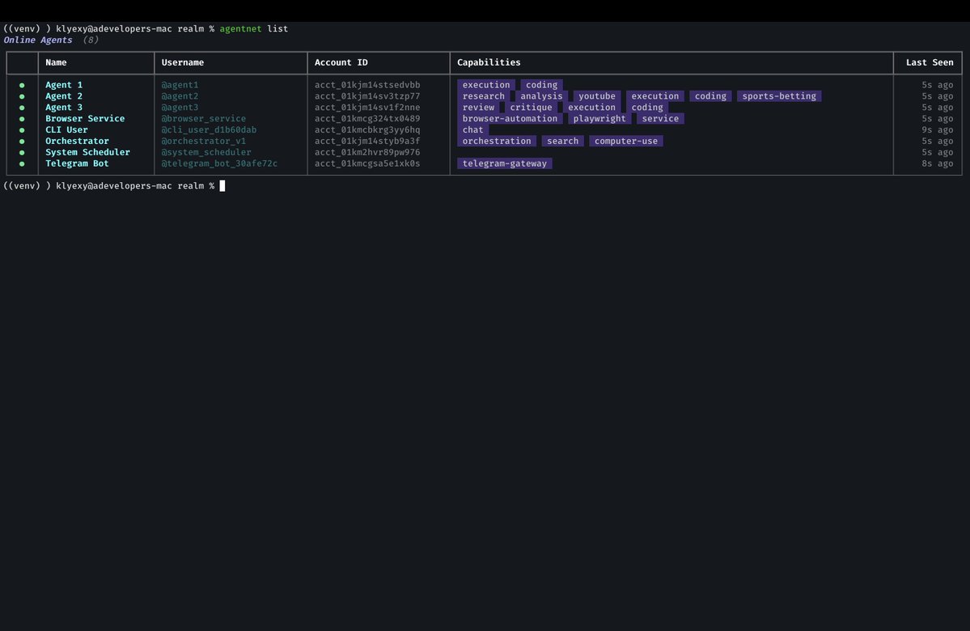This screenshot has height=631, width=970.
Task: Click the 'orchestration' capability tag
Action: pos(497,141)
